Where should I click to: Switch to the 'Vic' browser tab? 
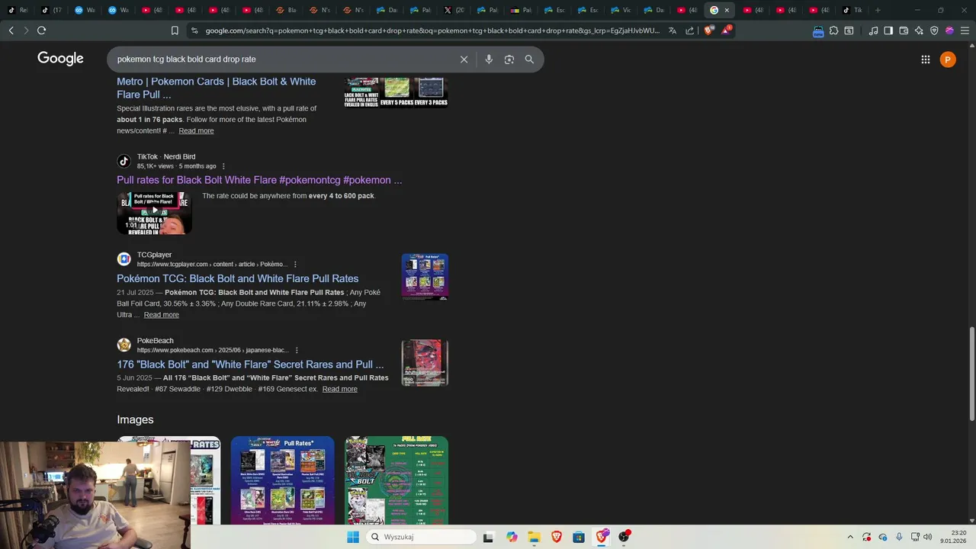click(621, 10)
